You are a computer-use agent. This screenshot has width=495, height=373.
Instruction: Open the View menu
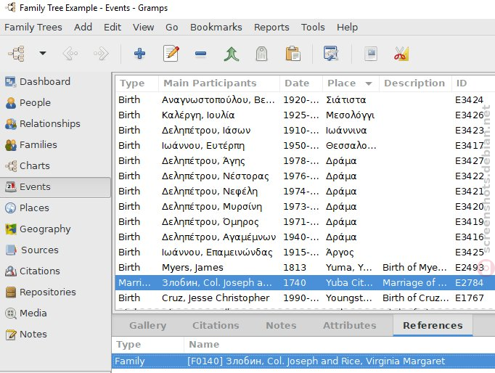click(143, 27)
